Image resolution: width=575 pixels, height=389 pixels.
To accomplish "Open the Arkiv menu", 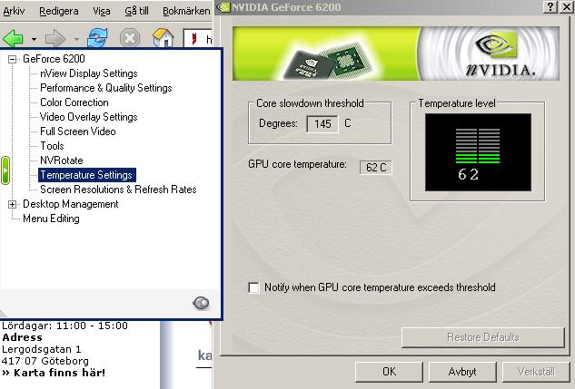I will point(14,11).
